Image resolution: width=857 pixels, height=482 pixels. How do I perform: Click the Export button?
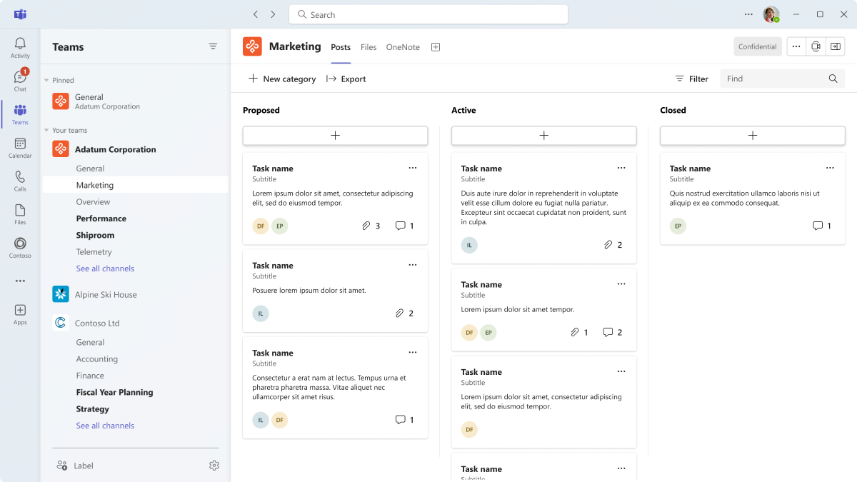(x=346, y=79)
